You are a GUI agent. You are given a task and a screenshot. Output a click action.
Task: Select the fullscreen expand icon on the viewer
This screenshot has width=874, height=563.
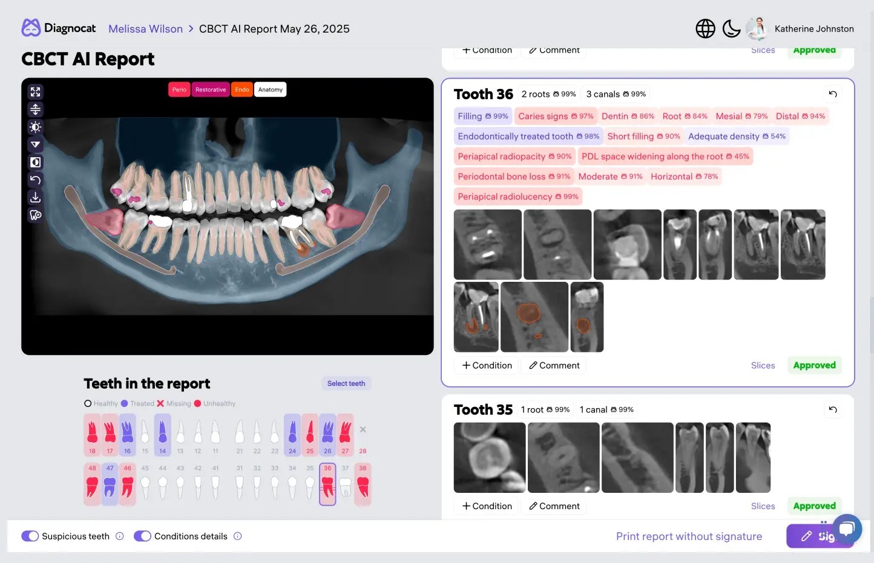[x=35, y=91]
